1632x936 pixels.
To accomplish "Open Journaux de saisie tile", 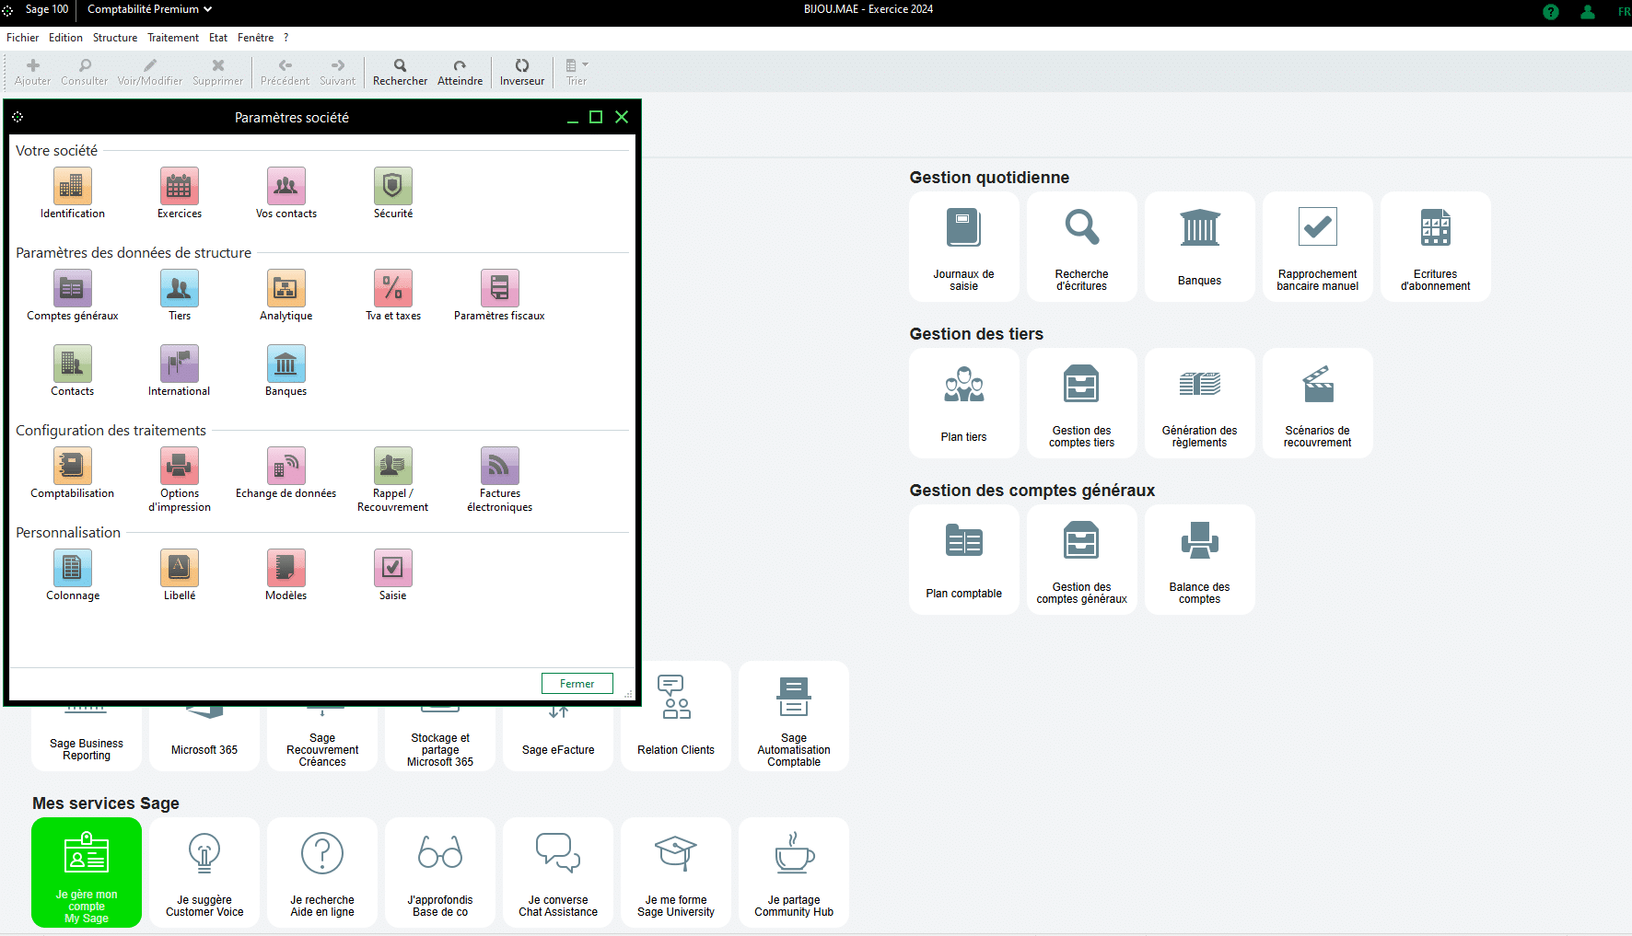I will 964,247.
